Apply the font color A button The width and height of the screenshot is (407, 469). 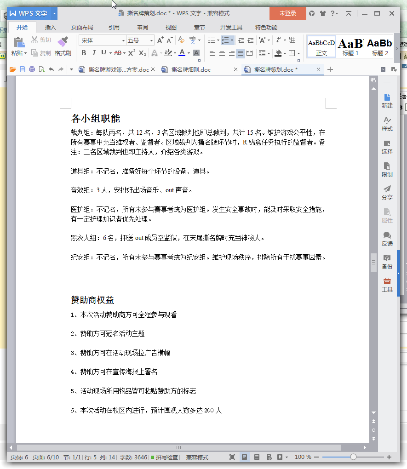pos(182,53)
